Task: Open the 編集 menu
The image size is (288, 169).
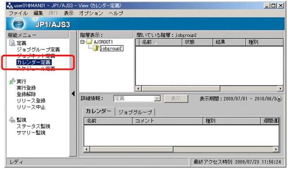Action: [38, 13]
